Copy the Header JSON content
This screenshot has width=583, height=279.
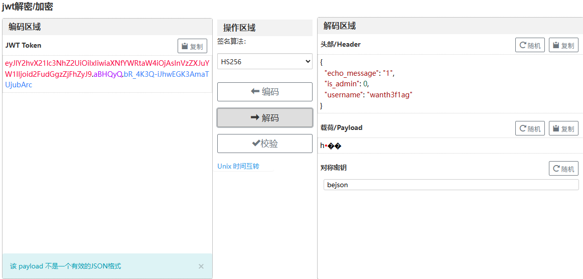coord(563,45)
